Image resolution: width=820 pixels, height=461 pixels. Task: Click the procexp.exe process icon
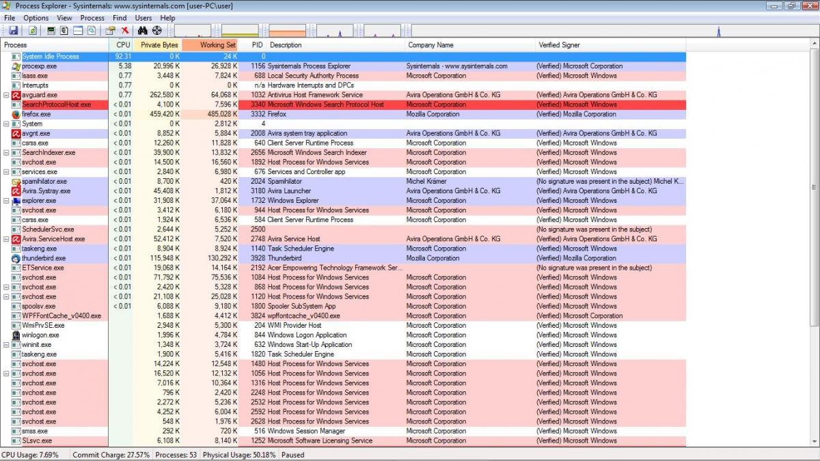[16, 66]
